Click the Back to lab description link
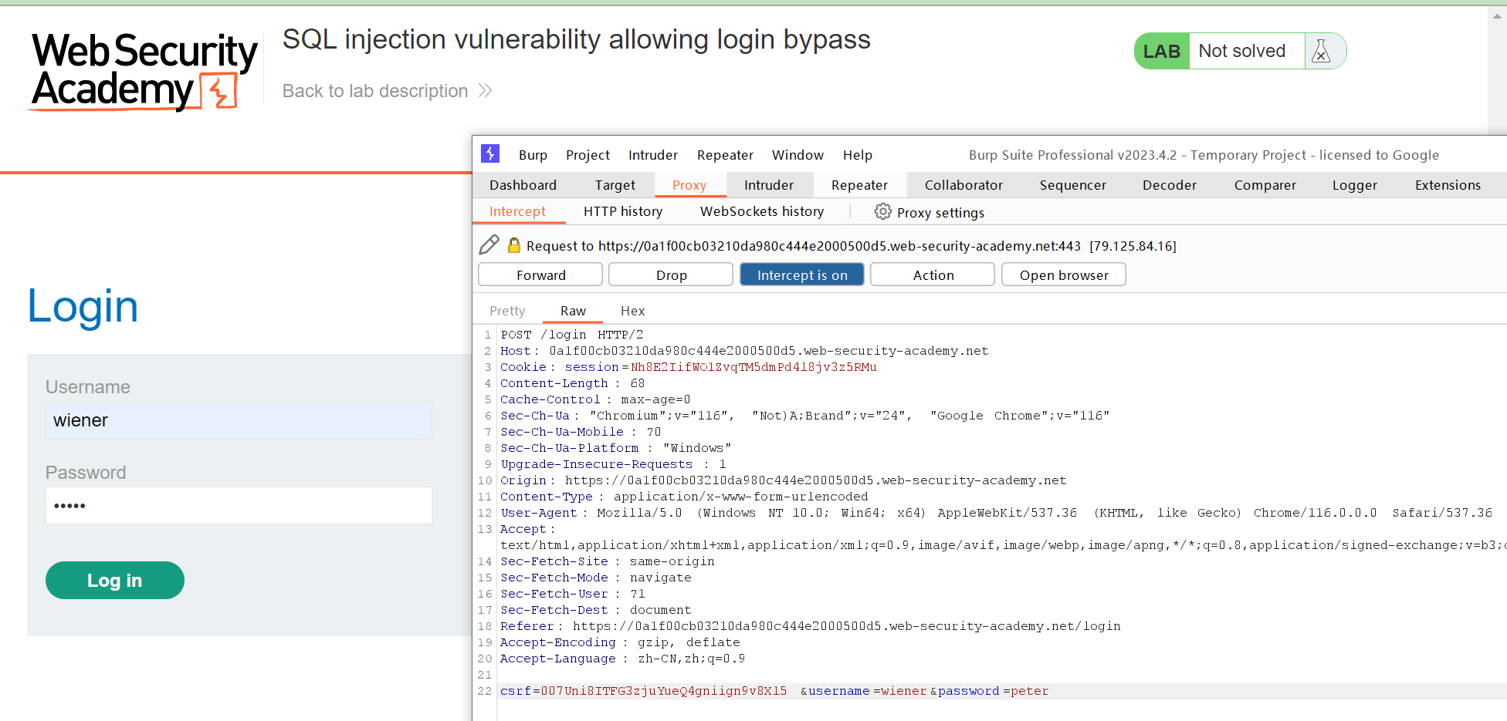1507x721 pixels. click(x=375, y=91)
